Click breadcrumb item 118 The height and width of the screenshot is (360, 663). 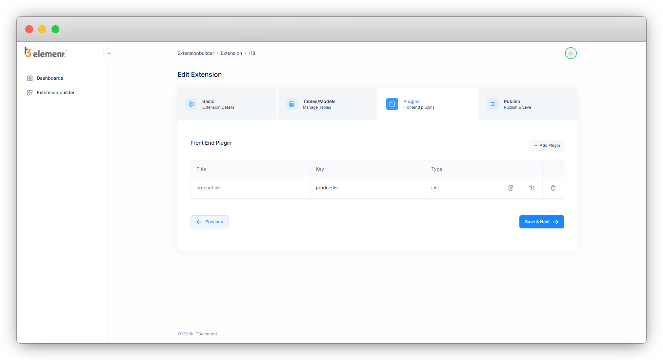[x=252, y=53]
